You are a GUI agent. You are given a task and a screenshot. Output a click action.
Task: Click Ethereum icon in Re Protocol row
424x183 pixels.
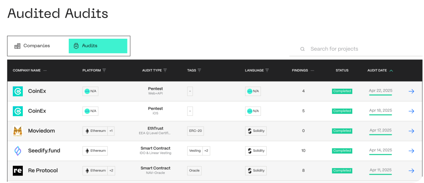[87, 171]
